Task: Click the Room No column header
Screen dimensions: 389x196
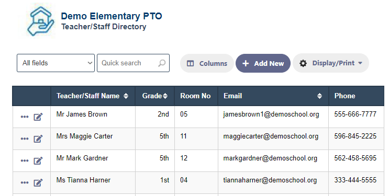Action: pos(195,96)
